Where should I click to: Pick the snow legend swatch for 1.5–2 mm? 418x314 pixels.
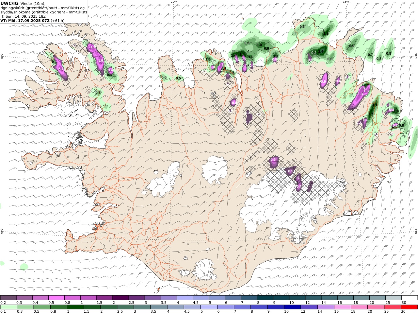coord(104,298)
